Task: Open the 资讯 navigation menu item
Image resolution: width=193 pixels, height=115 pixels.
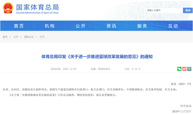Action: tap(111, 26)
